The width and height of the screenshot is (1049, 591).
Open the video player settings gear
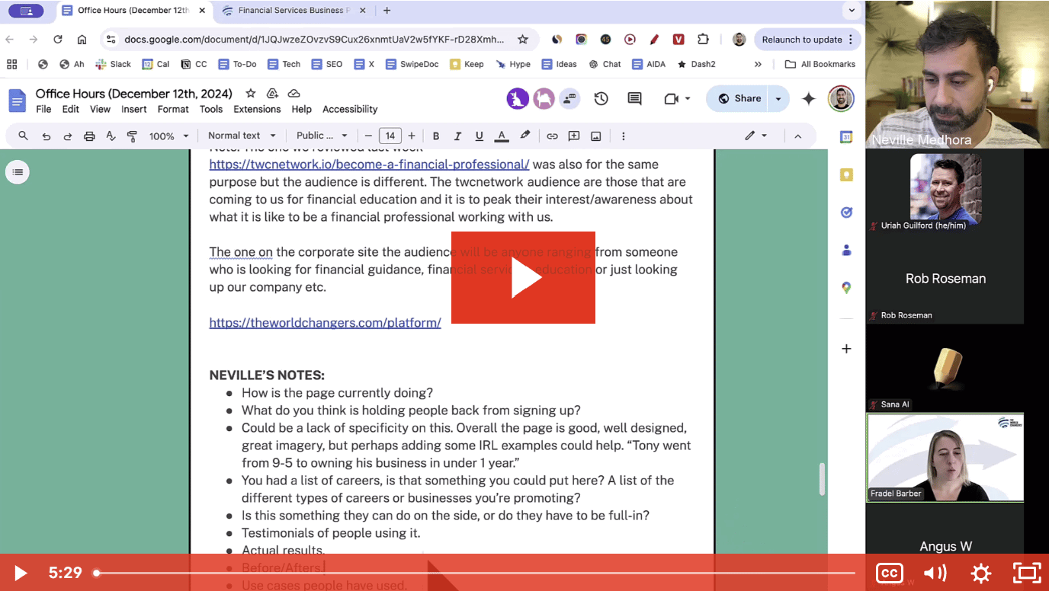pos(981,573)
